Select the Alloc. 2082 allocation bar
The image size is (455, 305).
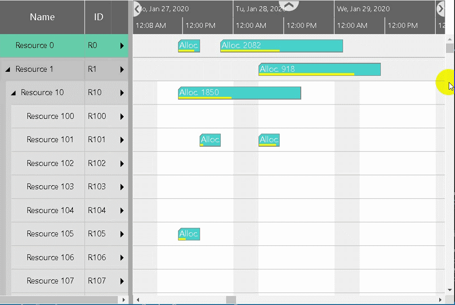(x=281, y=46)
